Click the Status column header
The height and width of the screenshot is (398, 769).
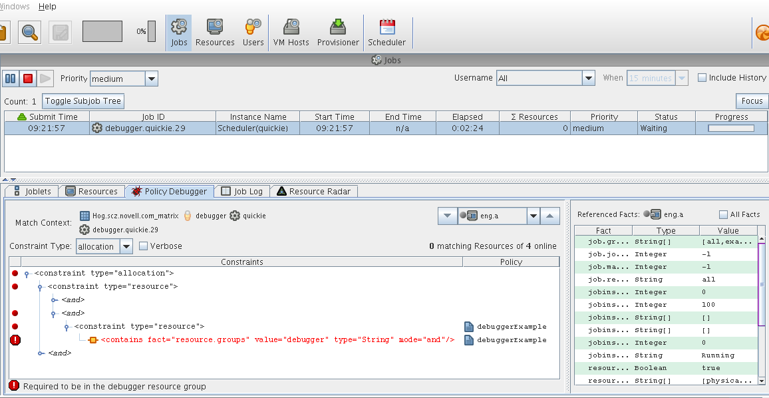click(x=666, y=116)
